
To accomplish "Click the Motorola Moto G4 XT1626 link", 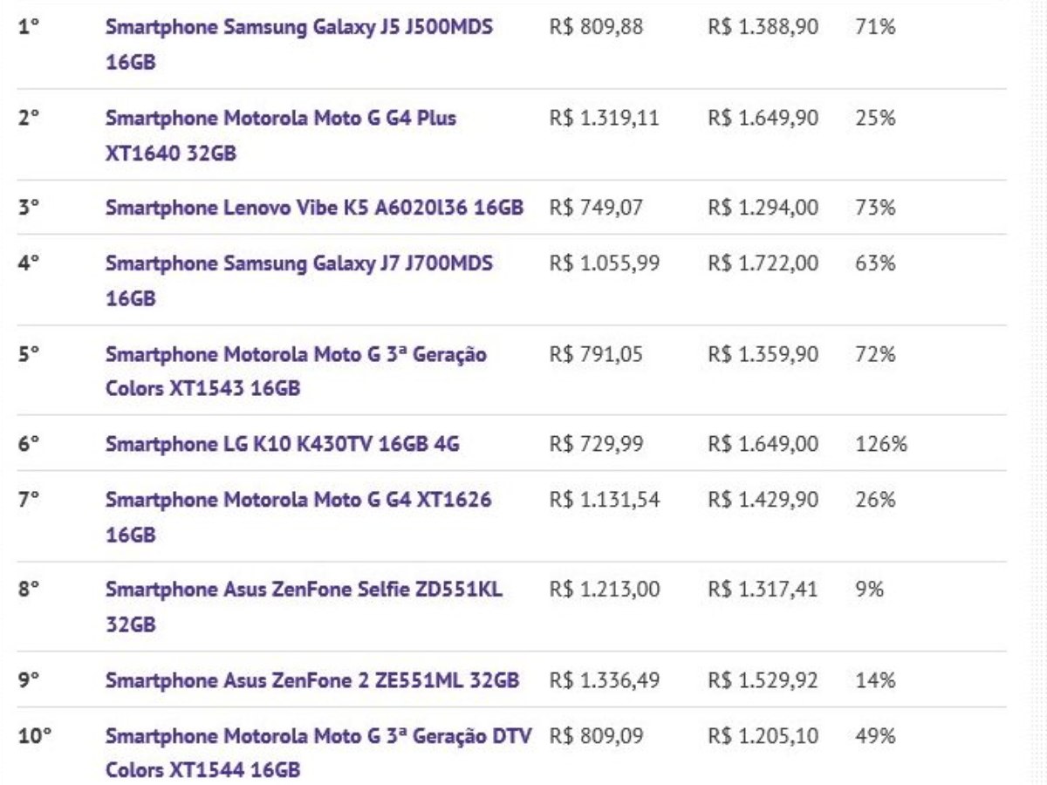I will [298, 500].
